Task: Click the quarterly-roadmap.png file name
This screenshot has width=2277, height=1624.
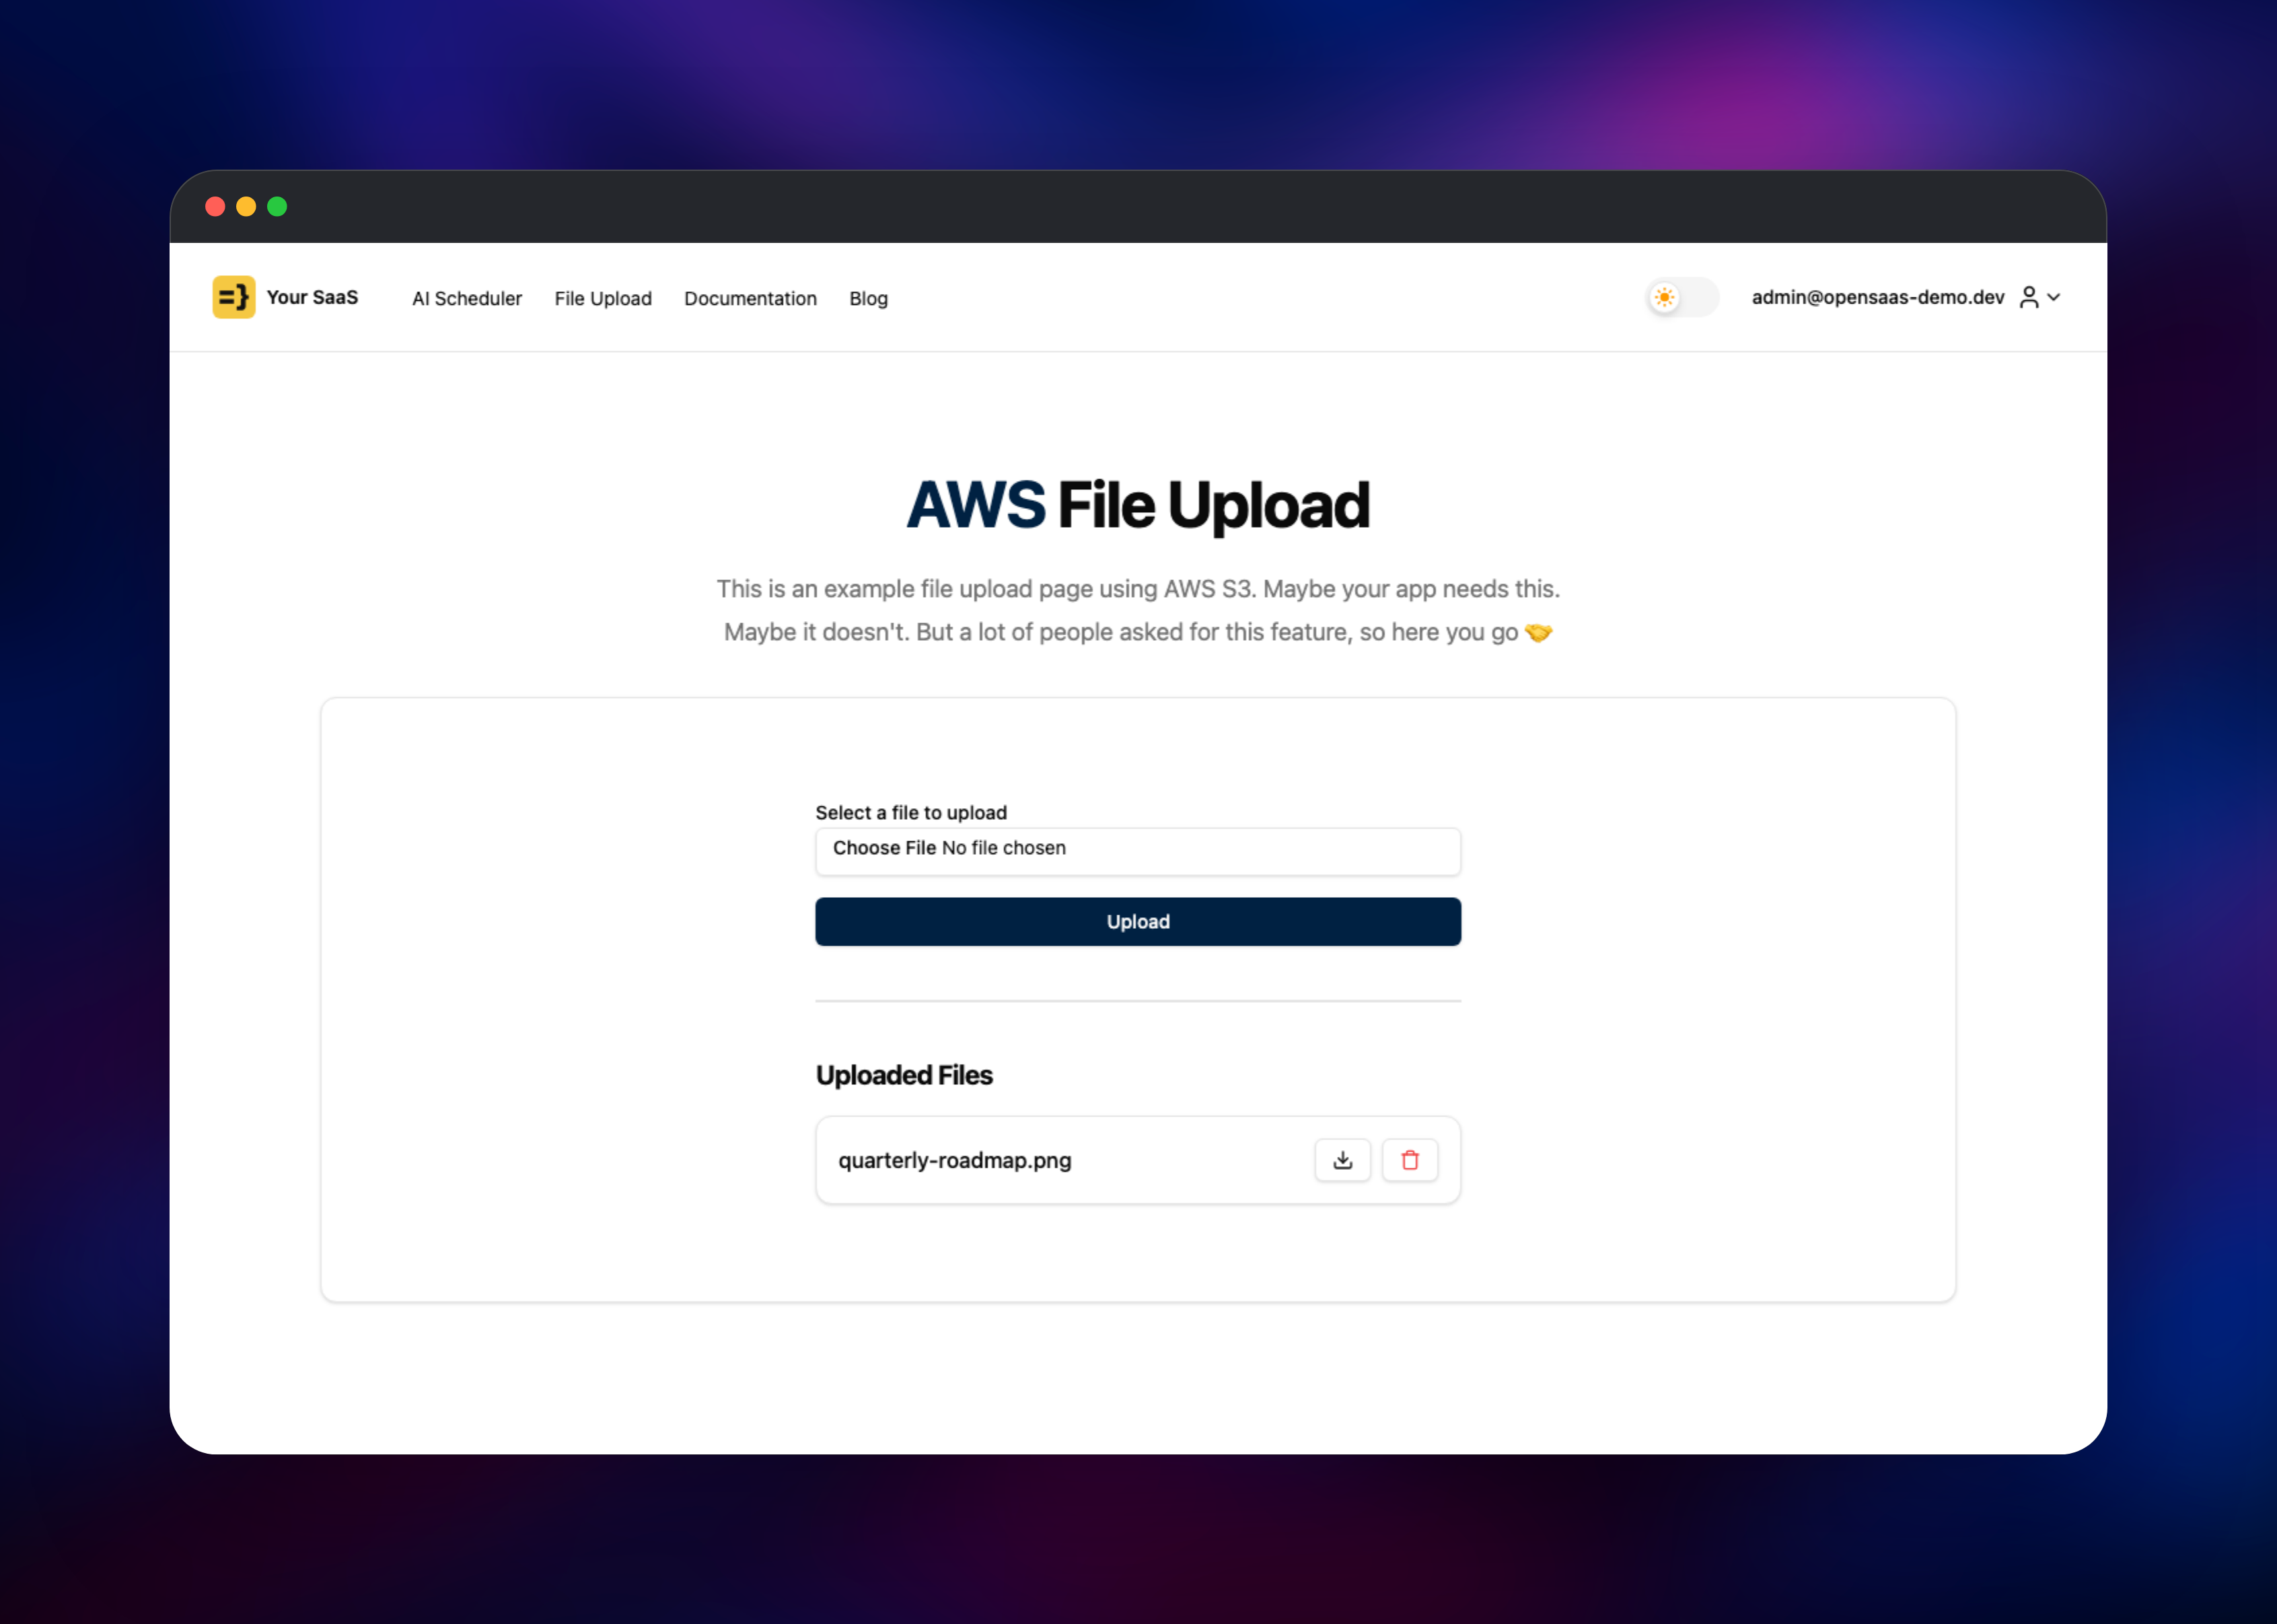Action: point(955,1160)
